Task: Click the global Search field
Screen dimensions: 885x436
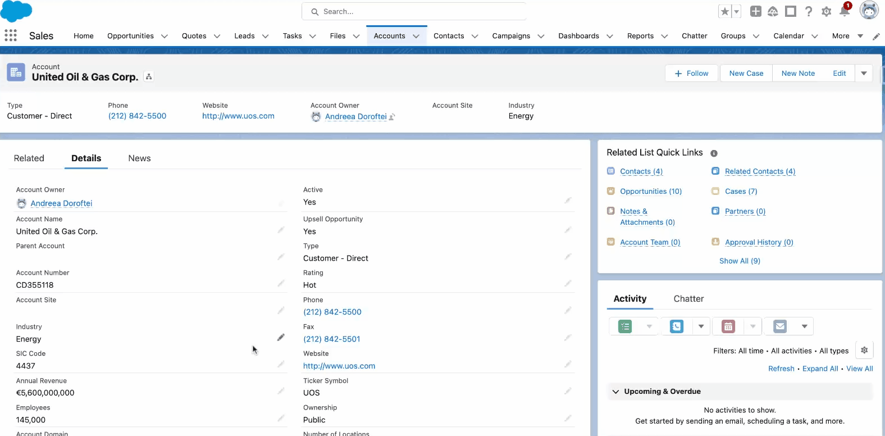Action: click(x=414, y=11)
